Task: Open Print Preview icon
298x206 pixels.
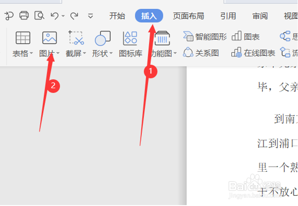Action: pos(39,16)
